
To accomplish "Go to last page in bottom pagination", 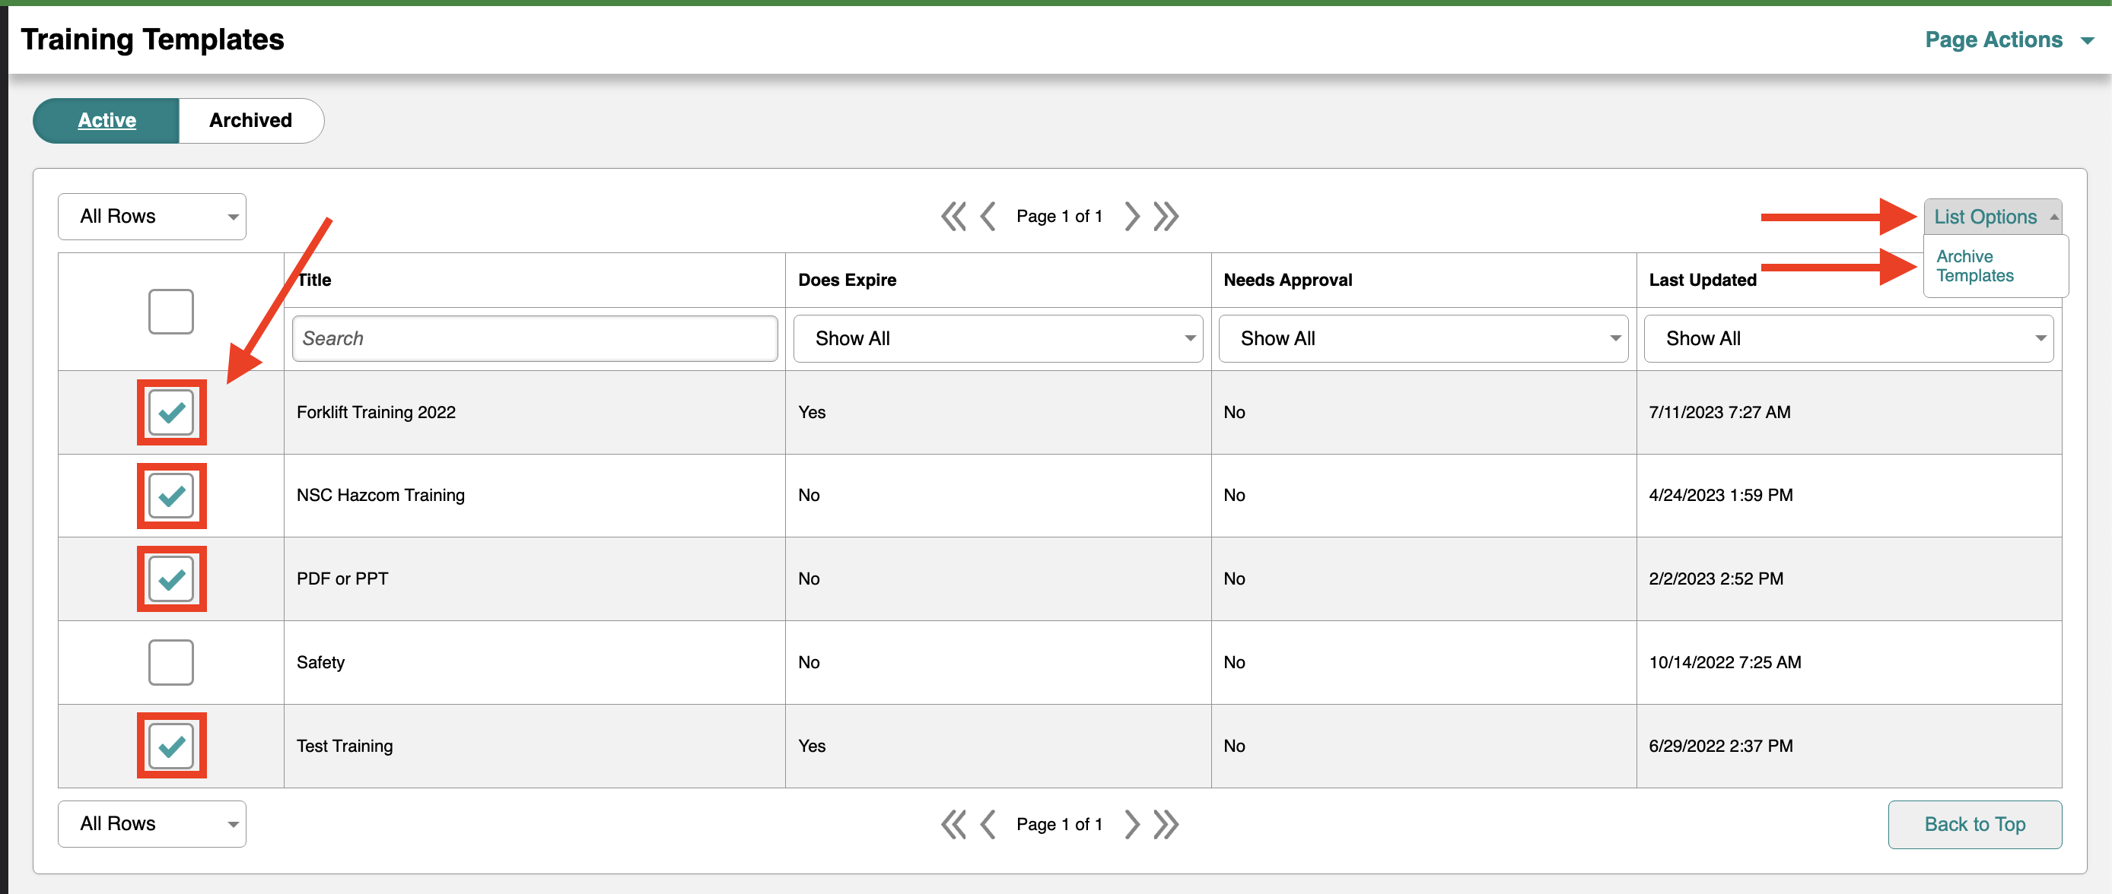I will (x=1166, y=824).
